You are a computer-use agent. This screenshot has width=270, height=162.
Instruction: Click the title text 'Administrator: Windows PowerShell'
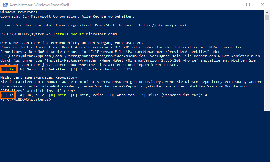pos(39,5)
